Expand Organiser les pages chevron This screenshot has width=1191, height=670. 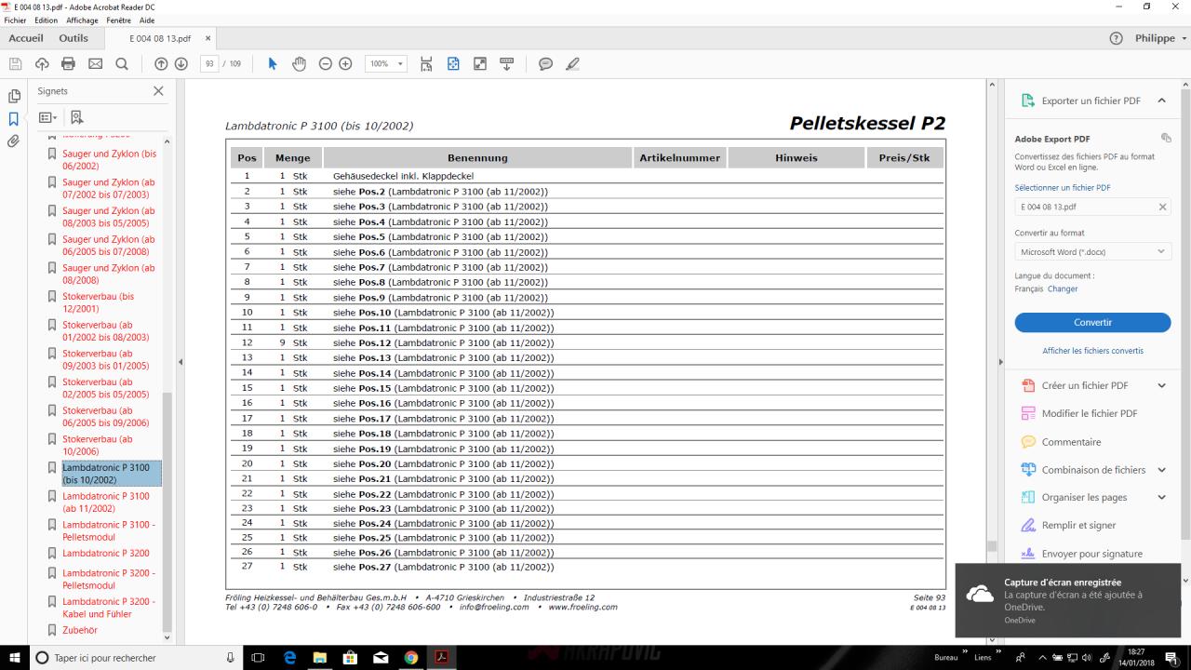pos(1162,498)
